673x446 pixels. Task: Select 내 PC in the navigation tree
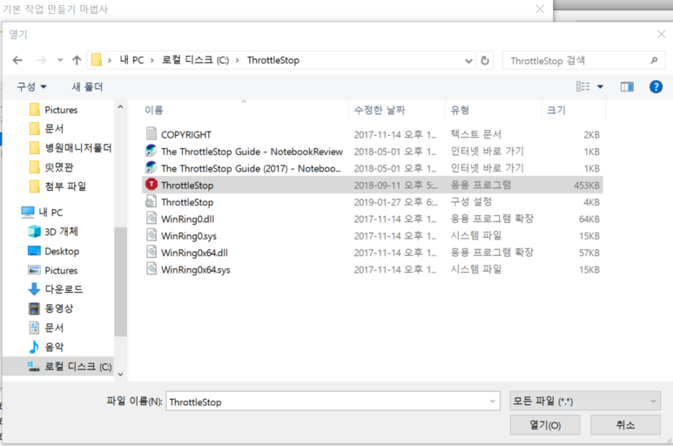pyautogui.click(x=42, y=212)
